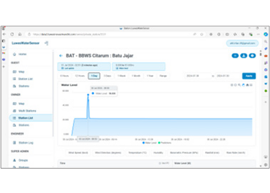Viewport: 270px width, 193px height.
Task: Toggle the Predictions legend series
Action: point(165,142)
